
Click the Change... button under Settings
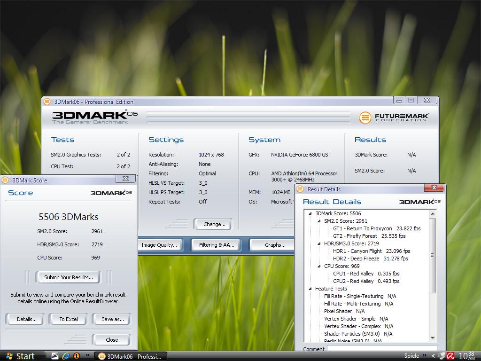(214, 224)
